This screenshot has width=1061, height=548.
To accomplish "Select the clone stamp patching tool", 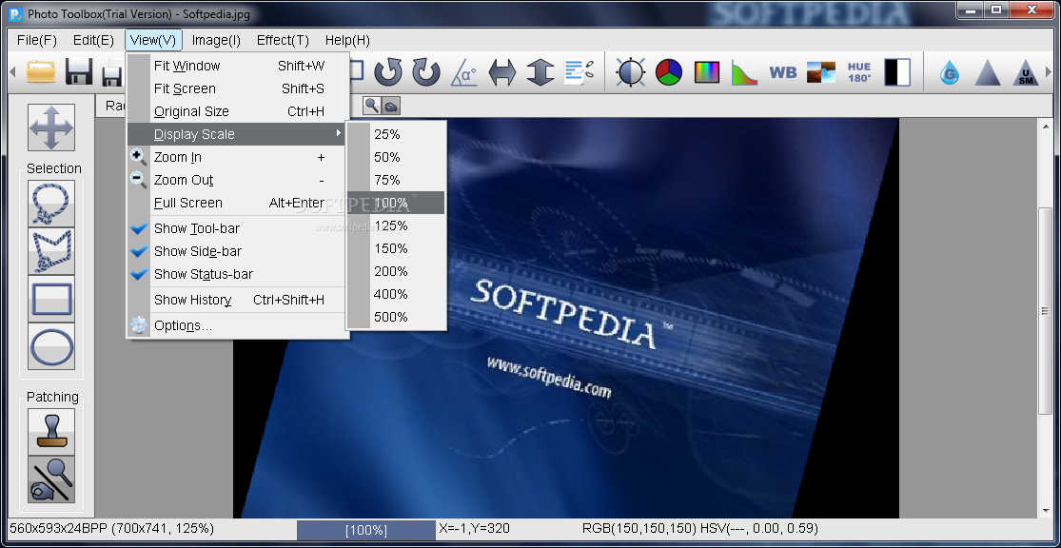I will point(51,432).
